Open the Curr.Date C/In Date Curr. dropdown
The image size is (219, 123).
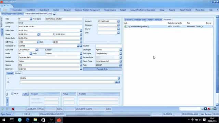(37, 50)
